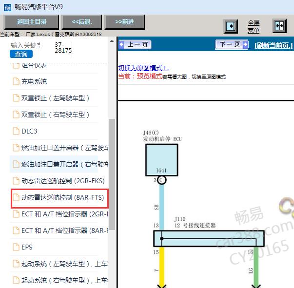This screenshot has height=288, width=294.
Task: Go to previous page with 上一页
Action: click(x=135, y=45)
